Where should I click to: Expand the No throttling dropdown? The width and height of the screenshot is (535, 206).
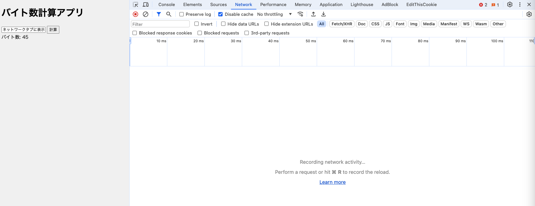(x=274, y=14)
